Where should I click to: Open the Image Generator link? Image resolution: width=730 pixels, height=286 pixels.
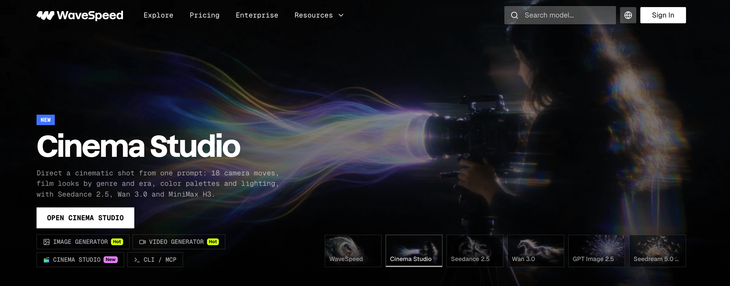point(83,242)
